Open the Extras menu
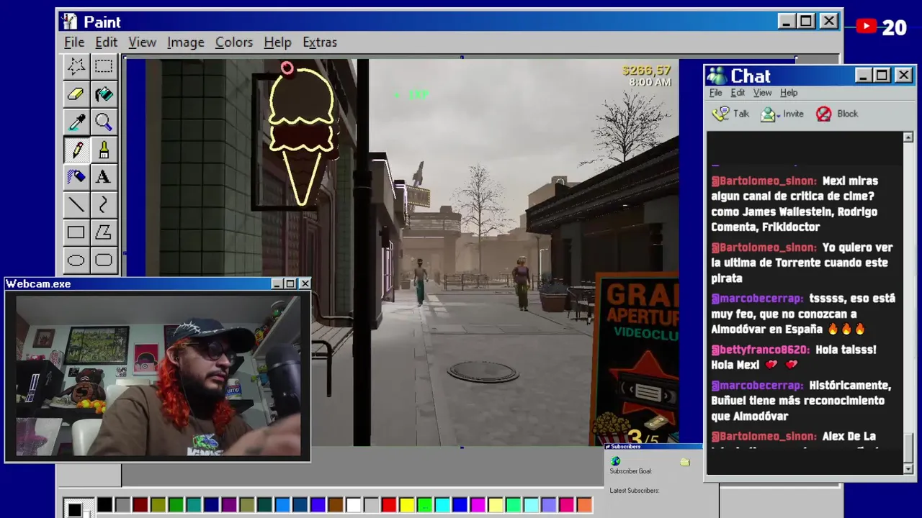The image size is (922, 518). [x=320, y=42]
